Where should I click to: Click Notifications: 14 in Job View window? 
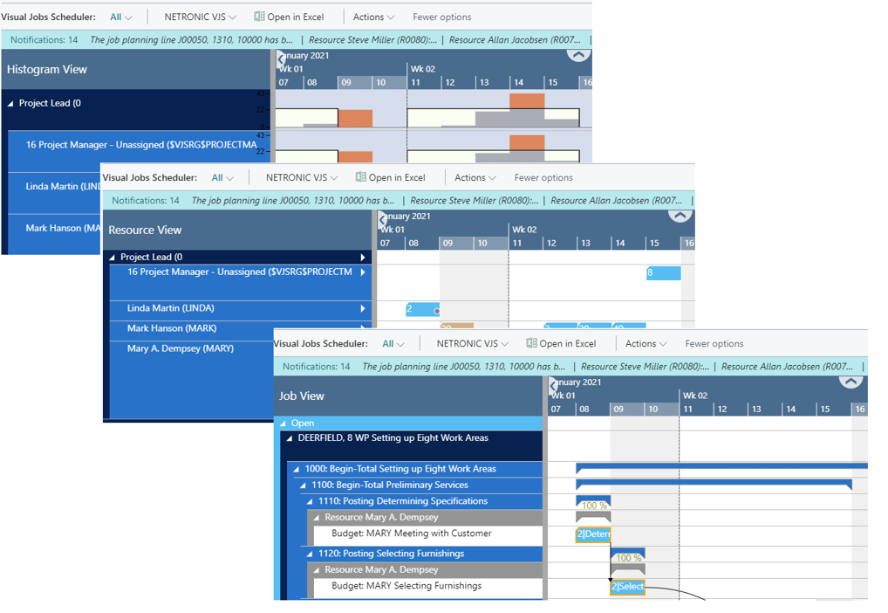coord(316,367)
